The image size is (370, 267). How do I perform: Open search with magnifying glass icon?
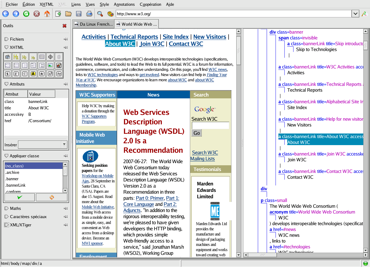click(x=100, y=14)
